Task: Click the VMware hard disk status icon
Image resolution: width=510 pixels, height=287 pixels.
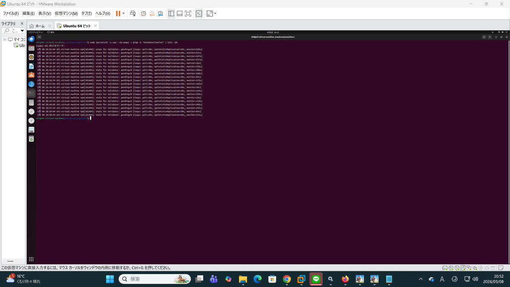Action: [x=445, y=268]
